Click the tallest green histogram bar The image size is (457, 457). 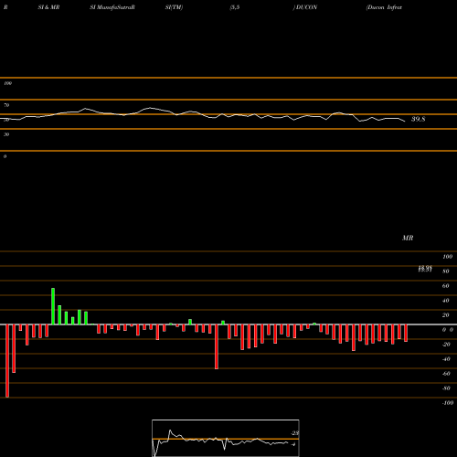pos(53,306)
